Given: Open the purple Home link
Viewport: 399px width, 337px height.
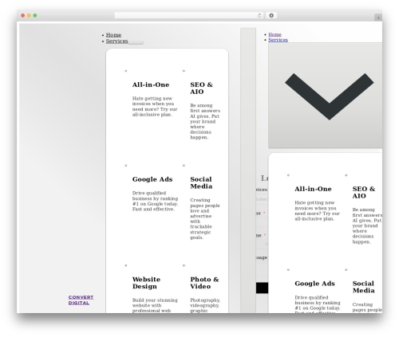Looking at the screenshot, I should 275,34.
